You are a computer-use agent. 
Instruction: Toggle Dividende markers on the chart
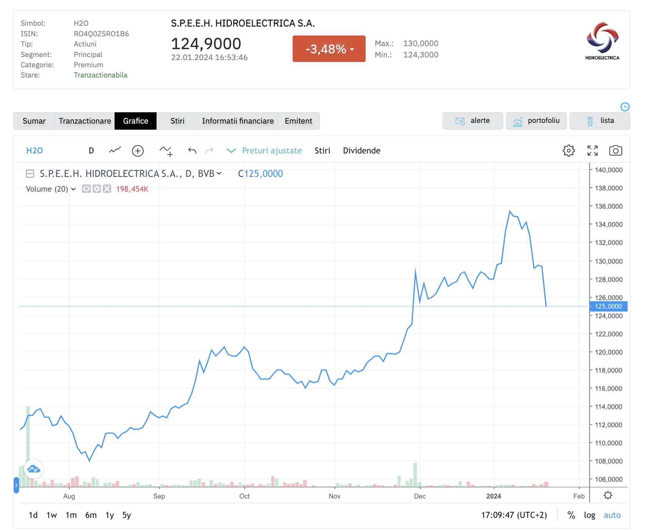pos(361,150)
